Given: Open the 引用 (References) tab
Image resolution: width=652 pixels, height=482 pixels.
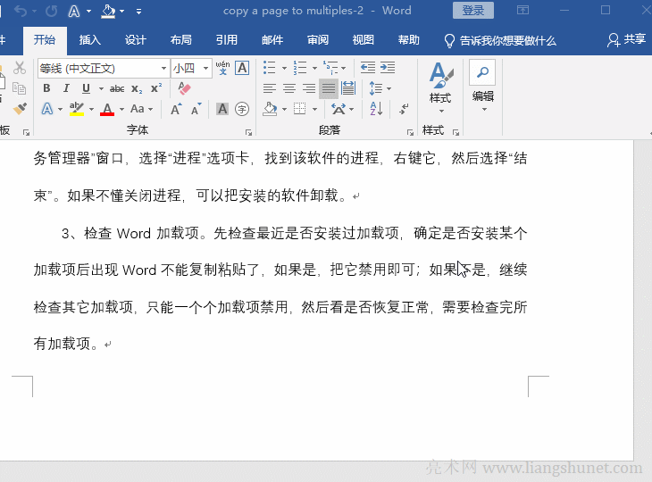Looking at the screenshot, I should click(227, 40).
